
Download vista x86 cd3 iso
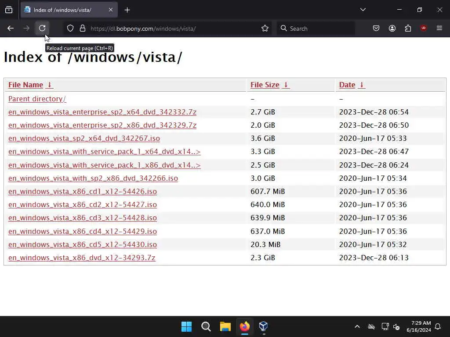pyautogui.click(x=82, y=218)
